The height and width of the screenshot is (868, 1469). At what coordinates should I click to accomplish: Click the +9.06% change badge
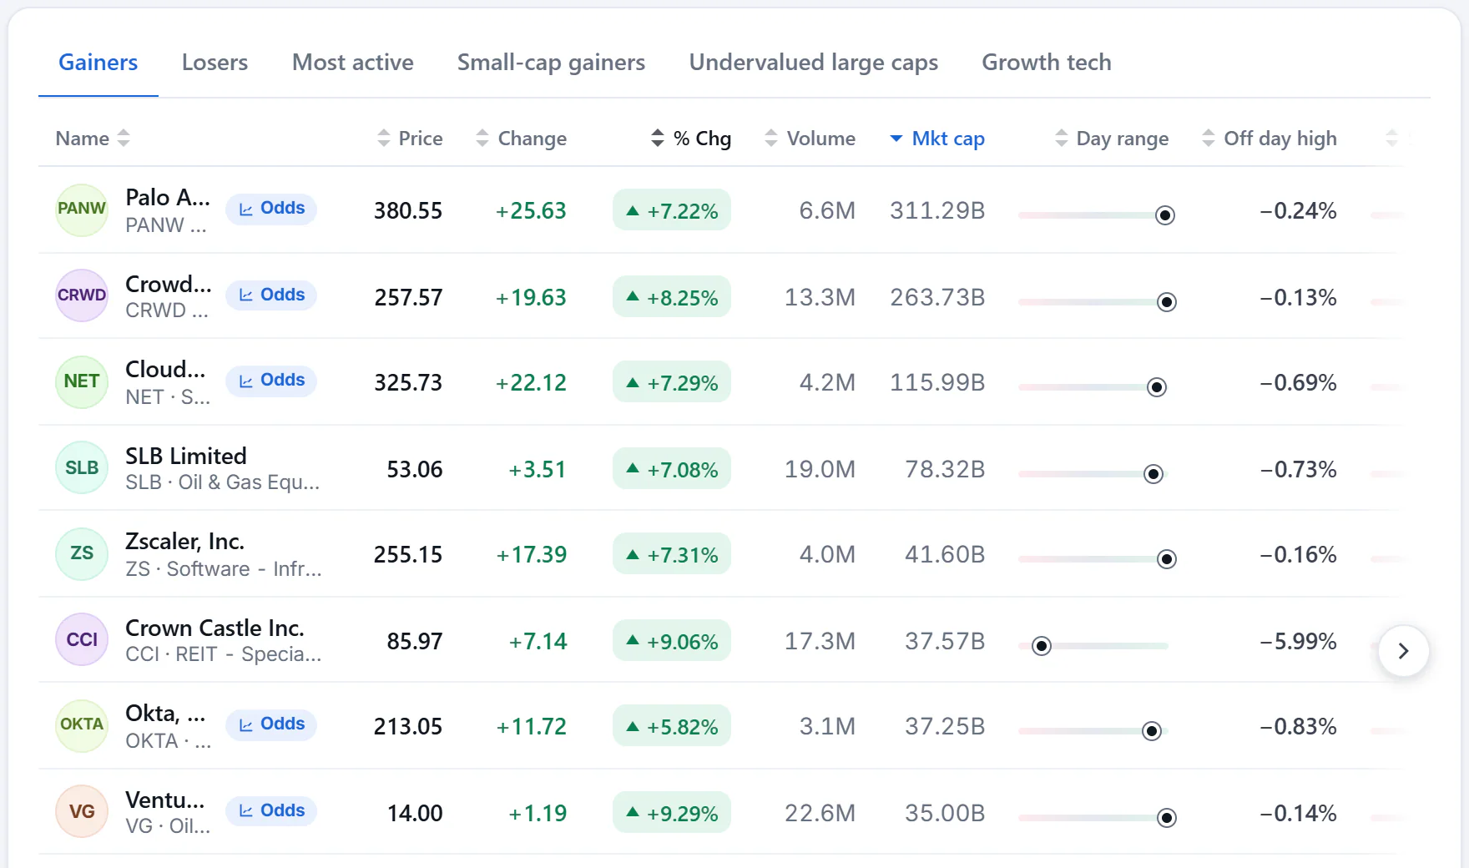tap(672, 641)
